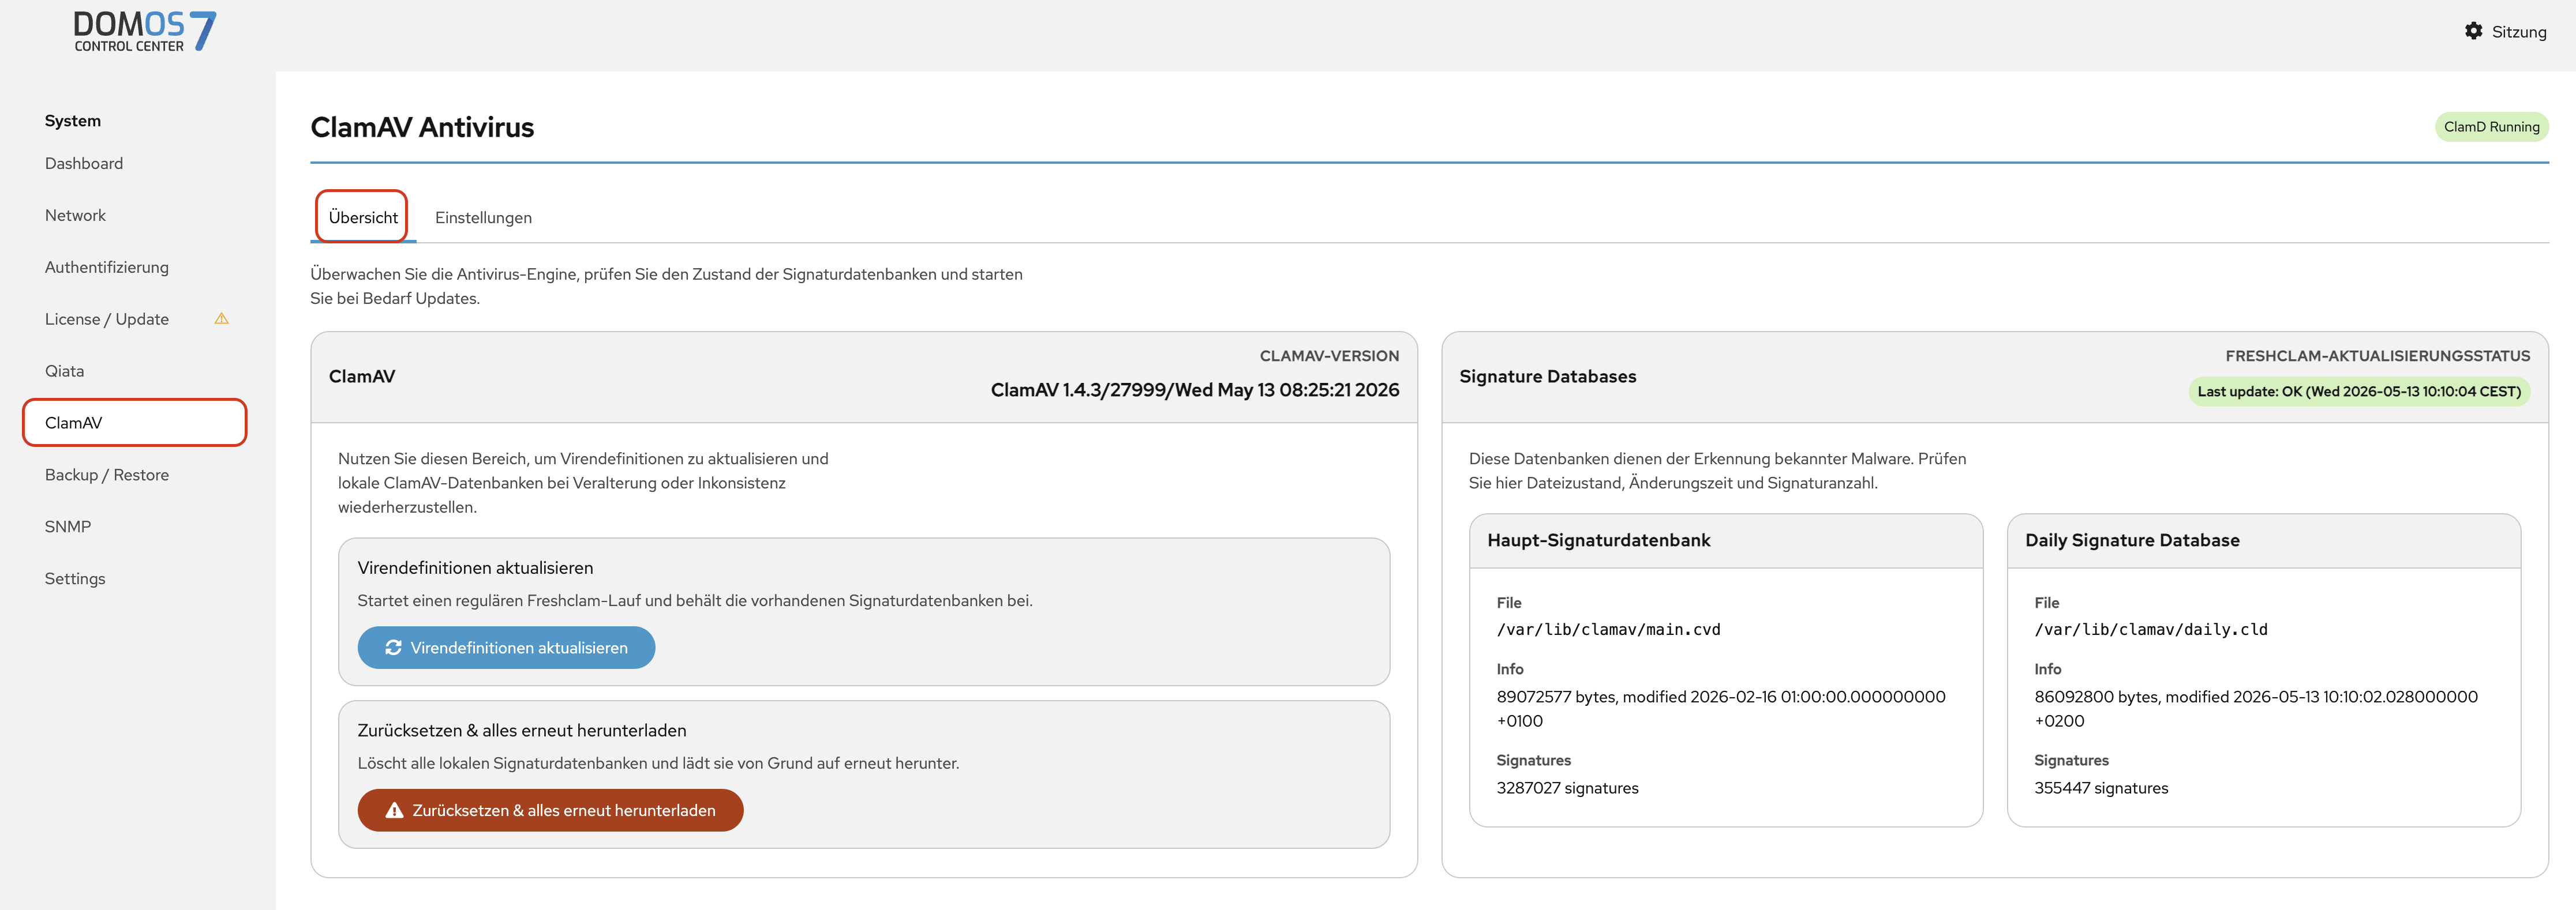
Task: Open Qiata in the sidebar
Action: click(64, 371)
